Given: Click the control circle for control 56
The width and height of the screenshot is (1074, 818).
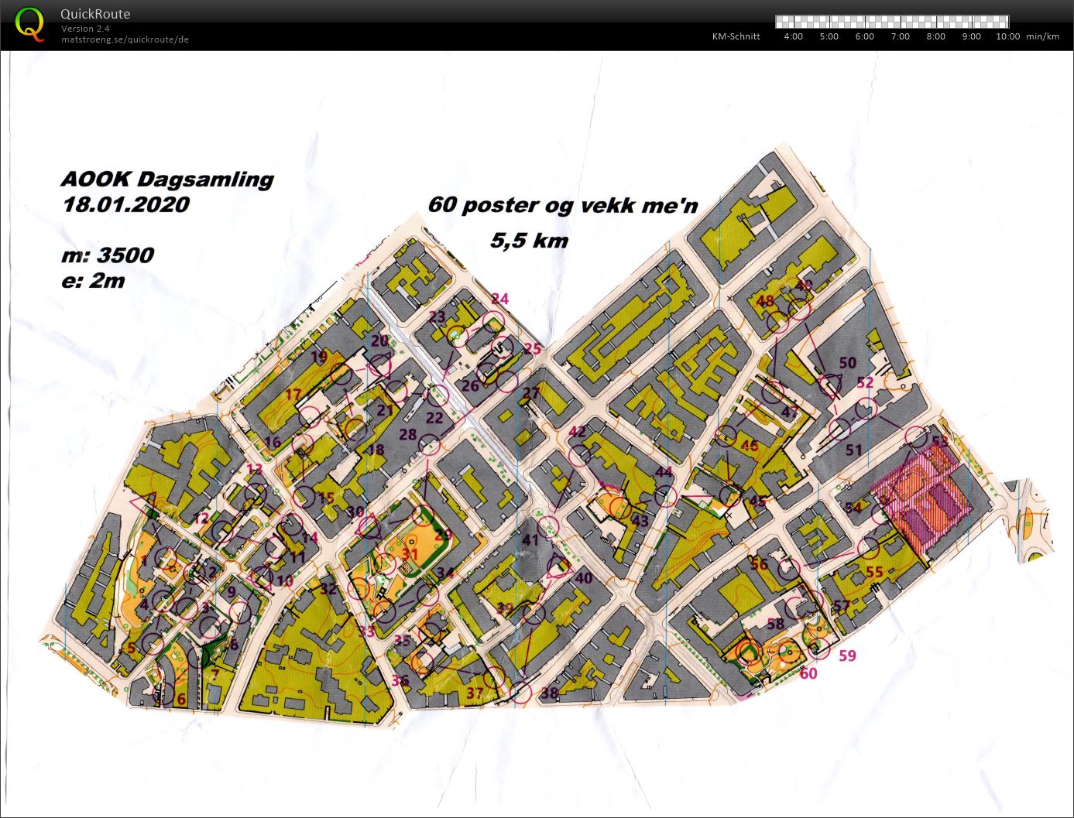Looking at the screenshot, I should click(x=788, y=570).
